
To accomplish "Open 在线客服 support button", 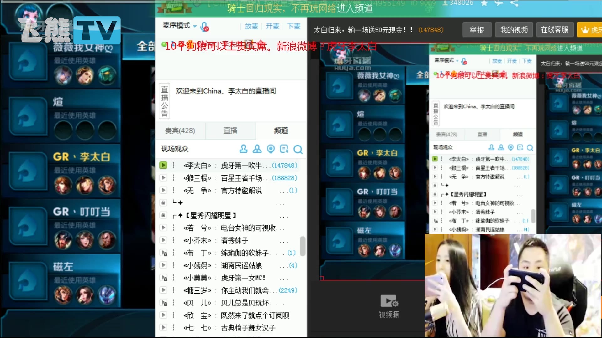I will pos(555,30).
